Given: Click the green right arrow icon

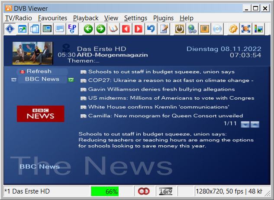Looking at the screenshot, I should [x=101, y=29].
